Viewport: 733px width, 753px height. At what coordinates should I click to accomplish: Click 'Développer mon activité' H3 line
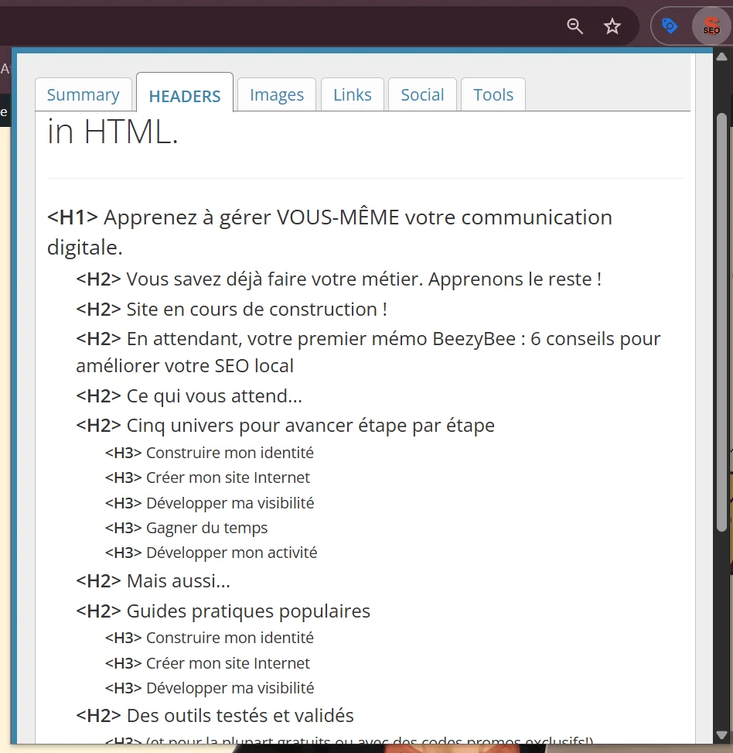211,553
